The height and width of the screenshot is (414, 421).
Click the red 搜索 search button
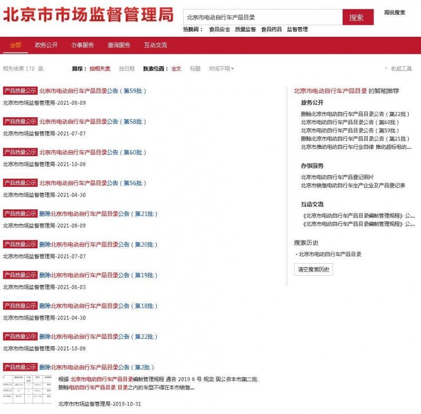tap(357, 17)
